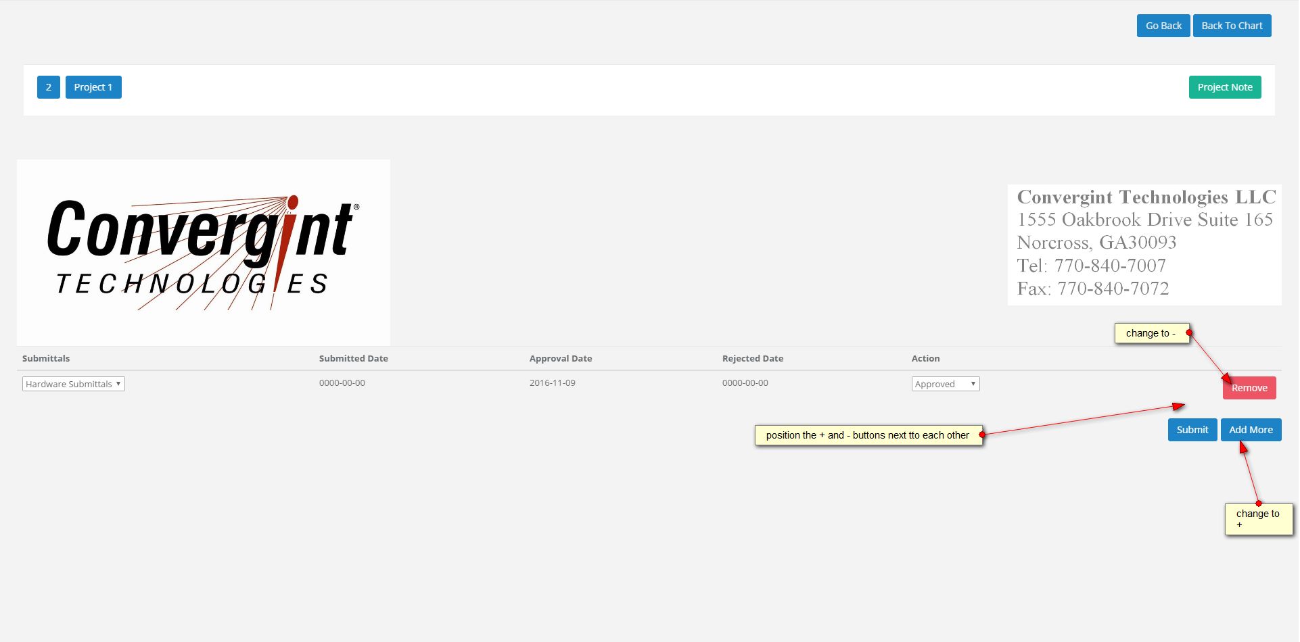The width and height of the screenshot is (1300, 642).
Task: Click the Norcross, GA30093 line
Action: (1097, 243)
